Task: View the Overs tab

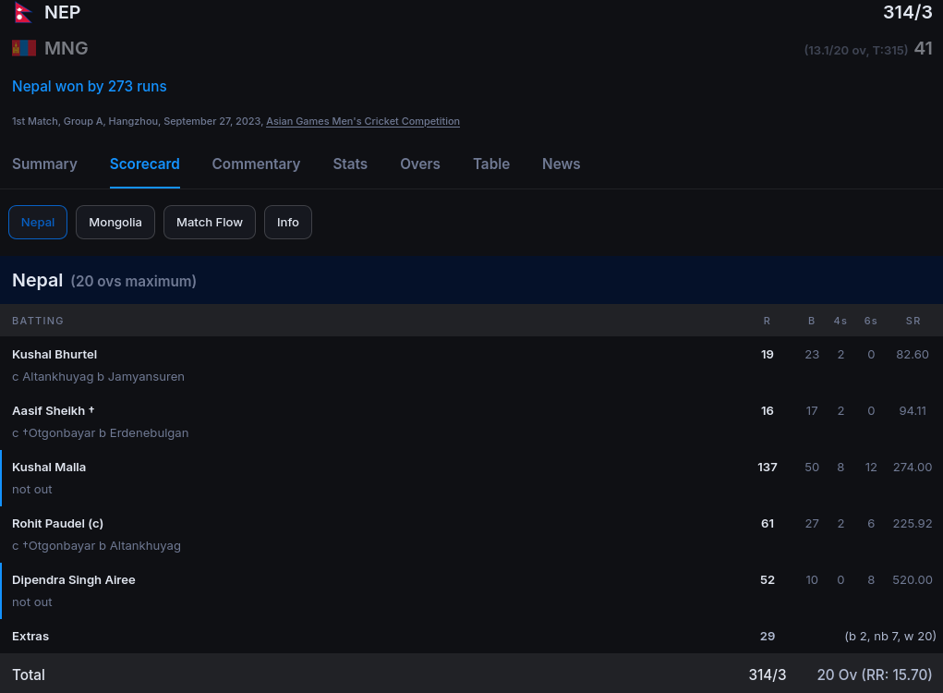Action: (420, 164)
